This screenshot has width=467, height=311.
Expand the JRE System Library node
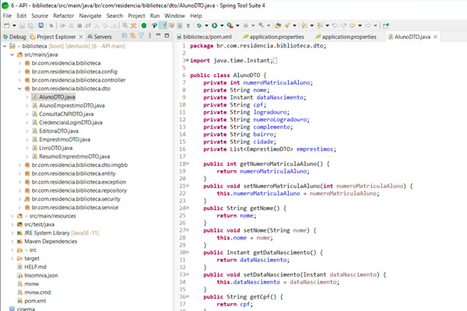click(12, 233)
